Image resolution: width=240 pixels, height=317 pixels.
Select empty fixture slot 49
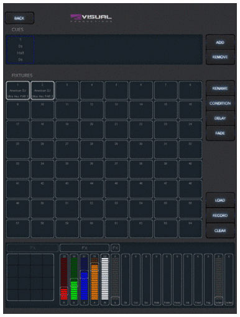tap(18, 209)
